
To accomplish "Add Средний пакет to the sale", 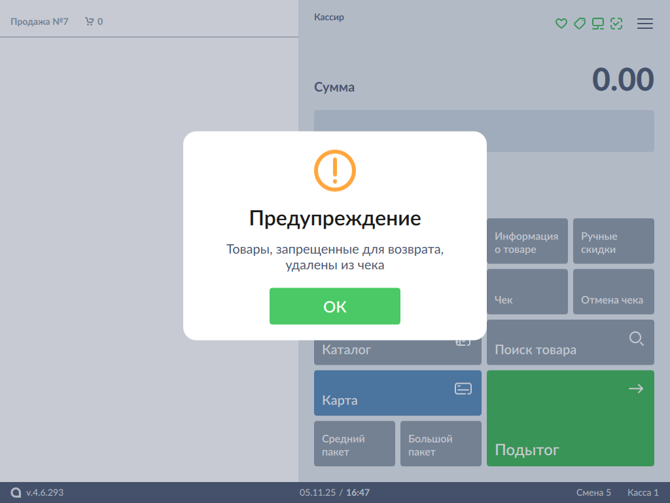I will coord(354,444).
